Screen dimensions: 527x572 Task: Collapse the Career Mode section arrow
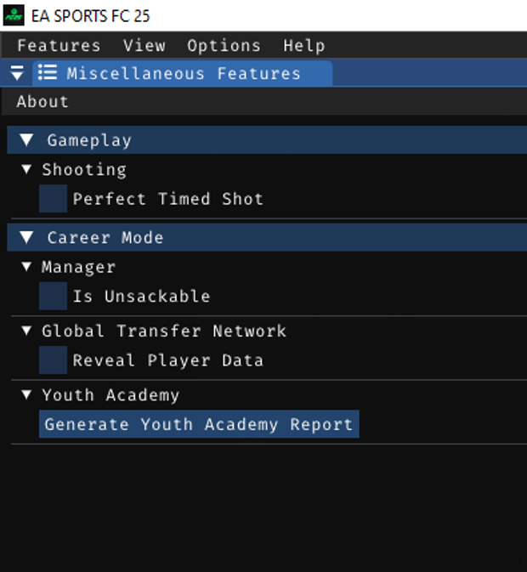point(27,238)
